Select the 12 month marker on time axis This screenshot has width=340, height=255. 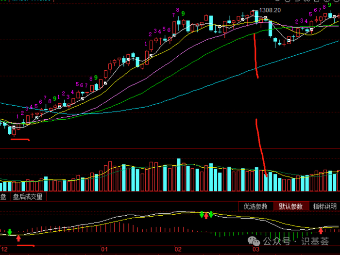coord(4,249)
